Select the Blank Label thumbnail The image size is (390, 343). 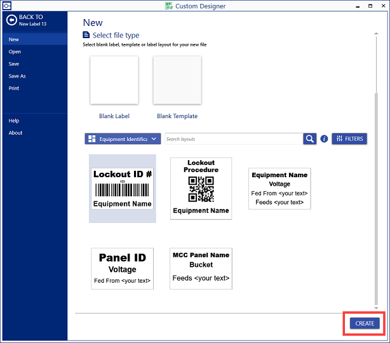[x=114, y=80]
